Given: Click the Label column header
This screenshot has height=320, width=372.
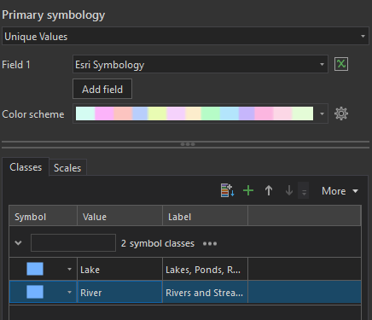Looking at the screenshot, I should [x=205, y=217].
